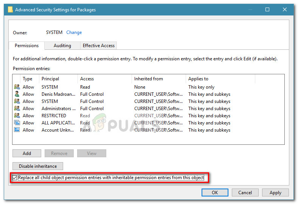The height and width of the screenshot is (204, 298).
Task: Click the folder icon in the title bar
Action: [10, 9]
